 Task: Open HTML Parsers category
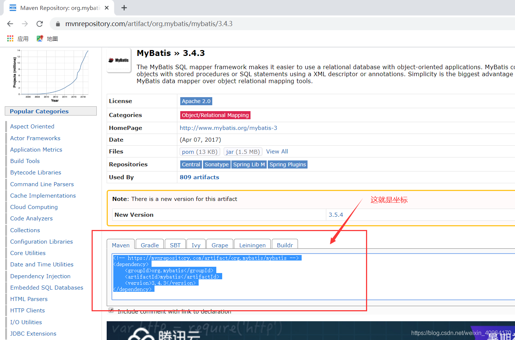coord(29,299)
